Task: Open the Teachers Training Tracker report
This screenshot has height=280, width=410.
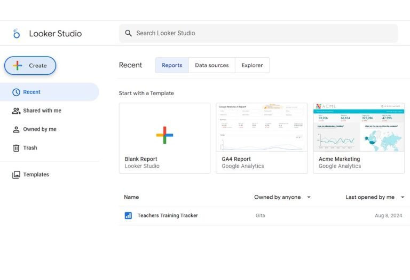Action: point(168,216)
